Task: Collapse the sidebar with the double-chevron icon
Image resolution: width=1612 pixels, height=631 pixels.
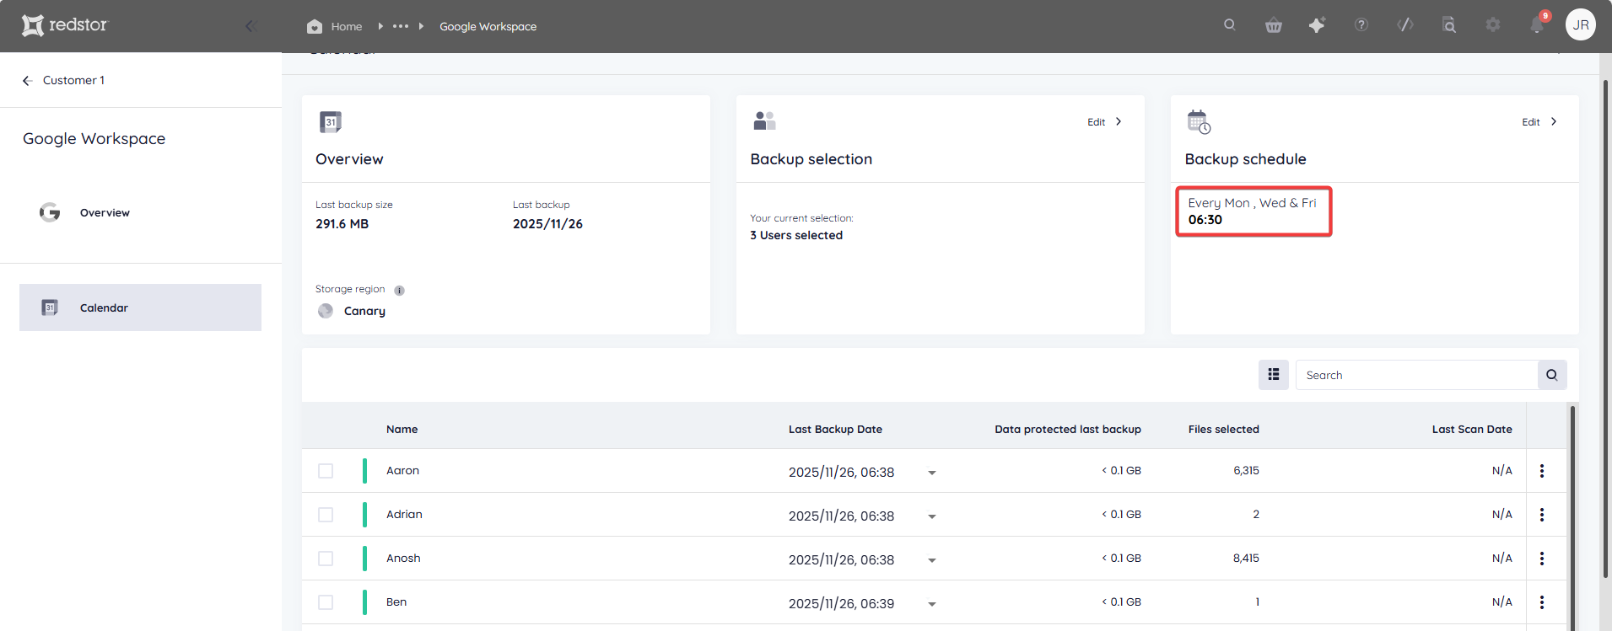Action: 251,26
